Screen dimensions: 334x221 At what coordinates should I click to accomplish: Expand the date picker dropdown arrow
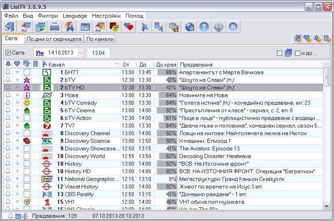[x=80, y=53]
